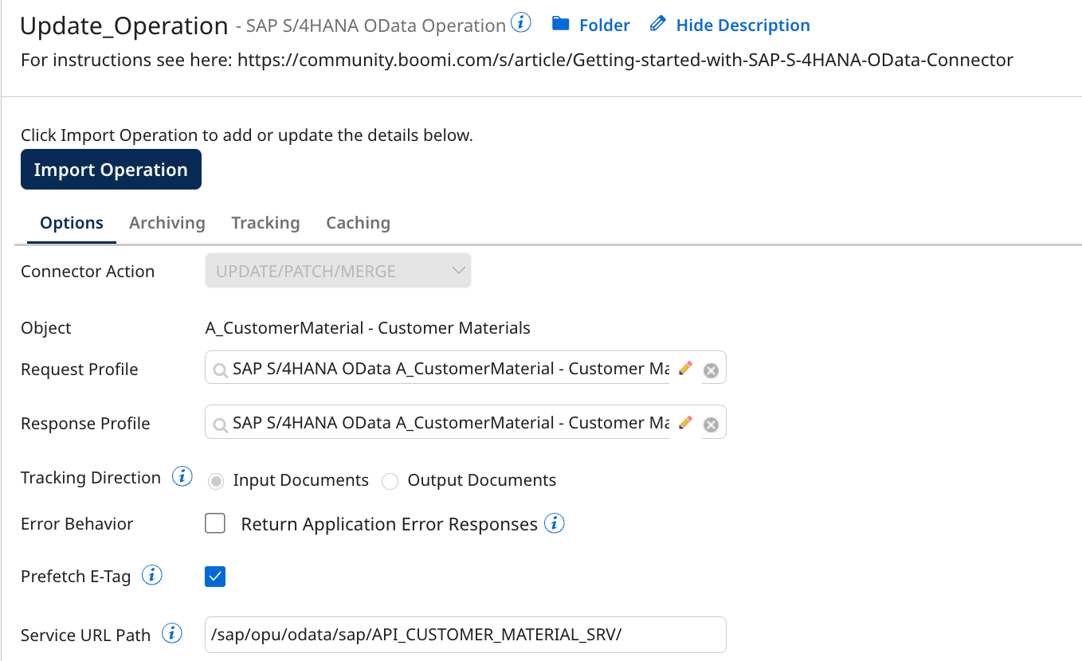
Task: Open the Connector Action dropdown
Action: coord(337,270)
